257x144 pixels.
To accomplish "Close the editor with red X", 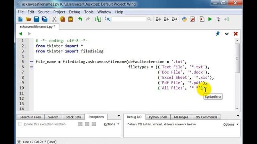I will [x=236, y=34].
